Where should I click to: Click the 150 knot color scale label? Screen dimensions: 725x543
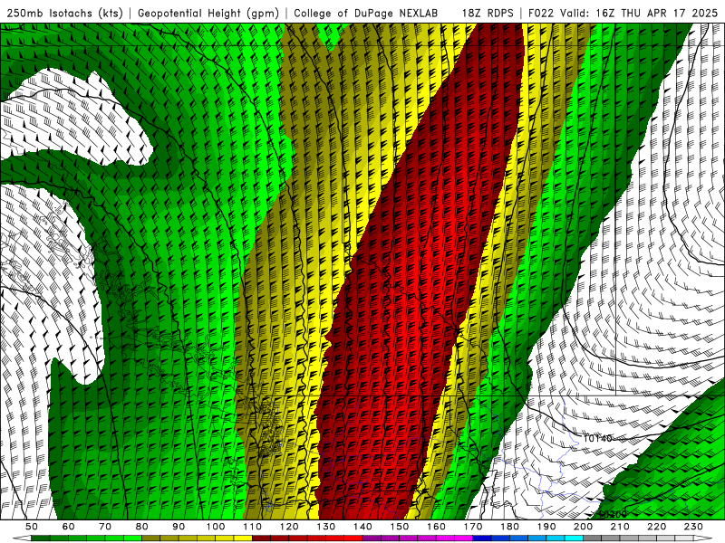coord(400,527)
